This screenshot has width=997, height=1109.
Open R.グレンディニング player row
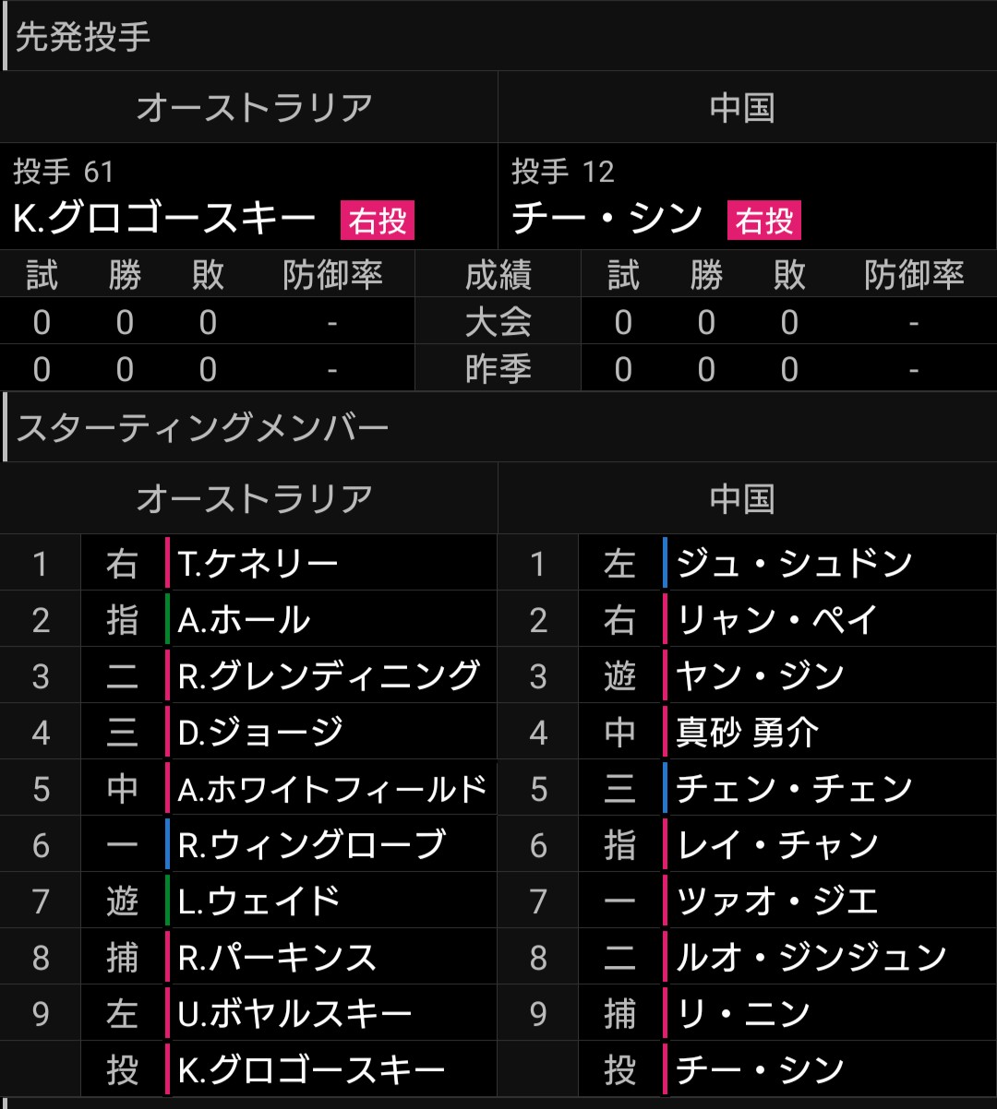click(x=248, y=675)
